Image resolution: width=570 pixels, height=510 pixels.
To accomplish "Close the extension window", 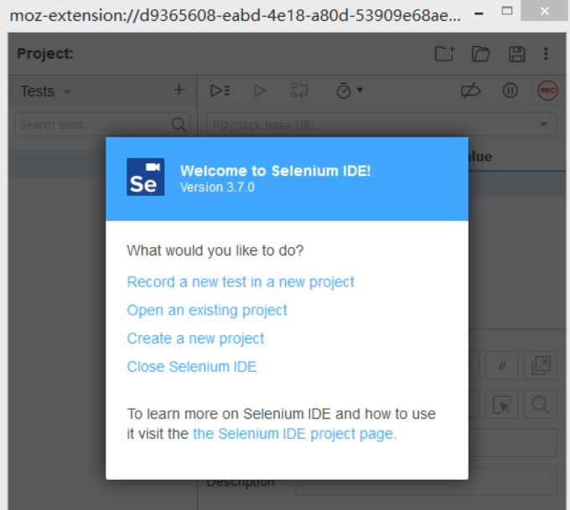I will click(x=544, y=11).
